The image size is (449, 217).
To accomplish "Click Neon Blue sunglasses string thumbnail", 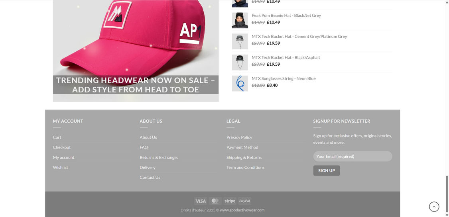I will click(x=240, y=84).
